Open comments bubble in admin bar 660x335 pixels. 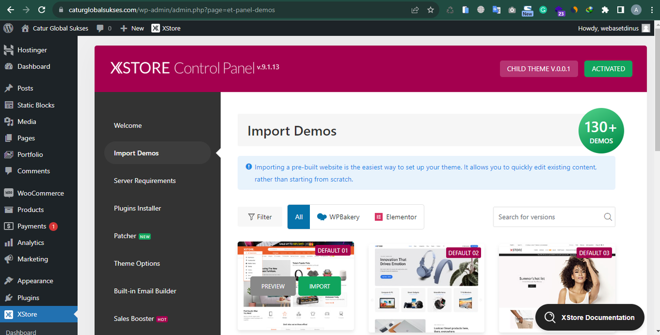104,28
